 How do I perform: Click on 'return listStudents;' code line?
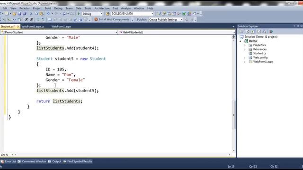click(59, 101)
